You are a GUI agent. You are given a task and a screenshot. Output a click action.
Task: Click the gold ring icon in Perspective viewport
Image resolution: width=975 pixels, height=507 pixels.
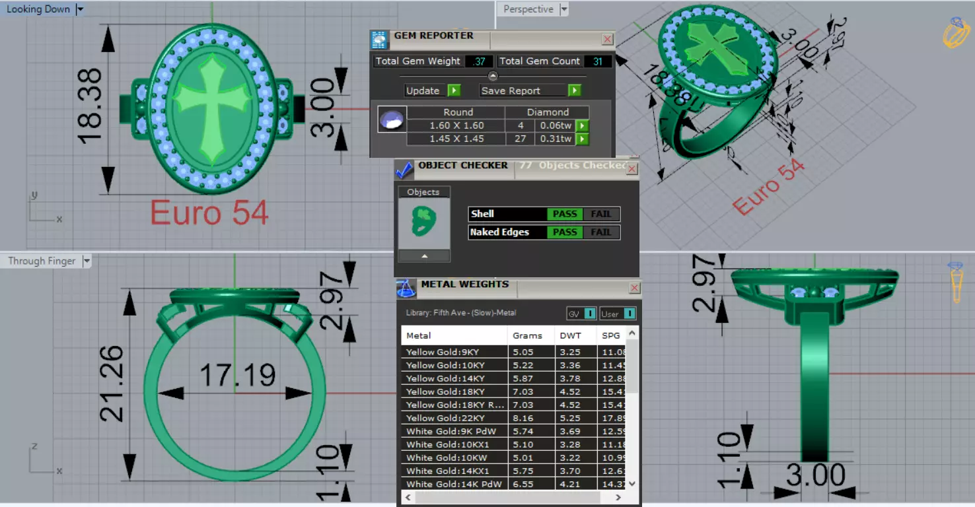point(955,33)
